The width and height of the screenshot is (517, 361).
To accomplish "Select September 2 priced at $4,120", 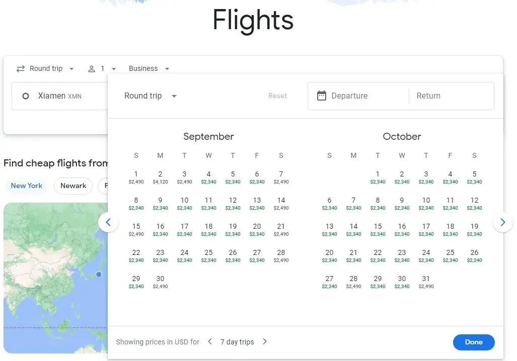I will click(160, 177).
